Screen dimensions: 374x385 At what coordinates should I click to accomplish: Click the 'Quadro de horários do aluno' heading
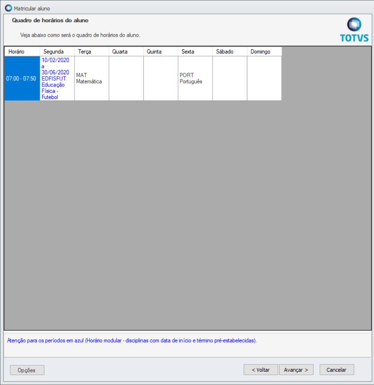50,20
